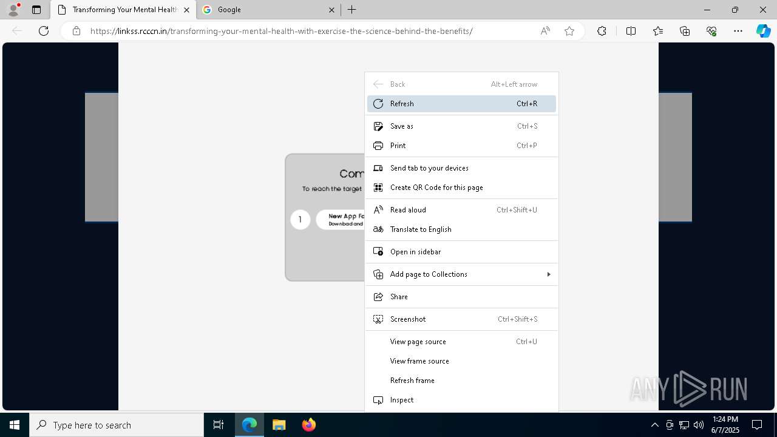777x437 pixels.
Task: Select Refresh in context menu
Action: [461, 104]
